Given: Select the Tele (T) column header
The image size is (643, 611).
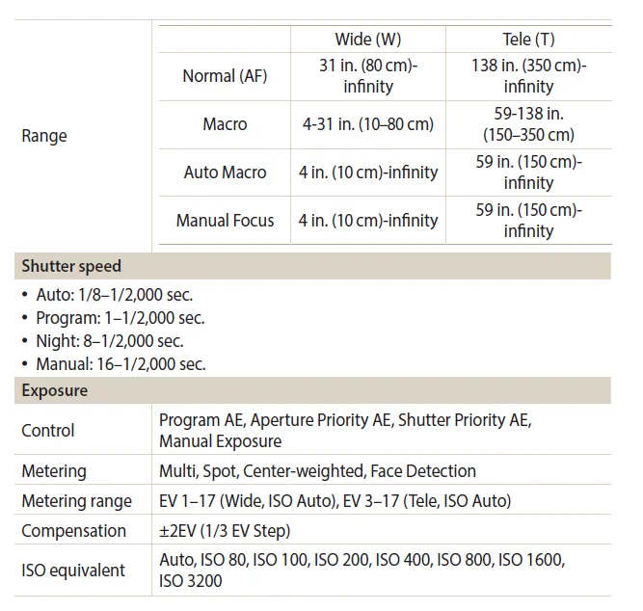Looking at the screenshot, I should [528, 40].
